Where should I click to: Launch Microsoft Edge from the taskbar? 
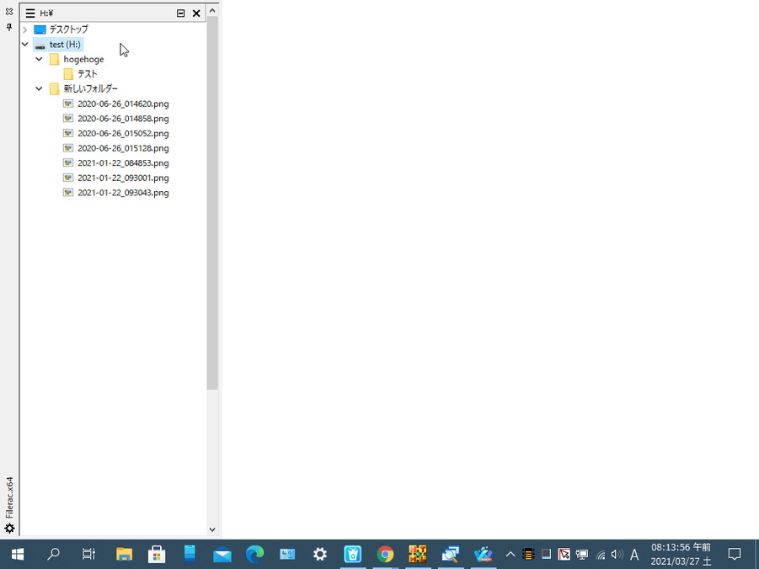(254, 554)
